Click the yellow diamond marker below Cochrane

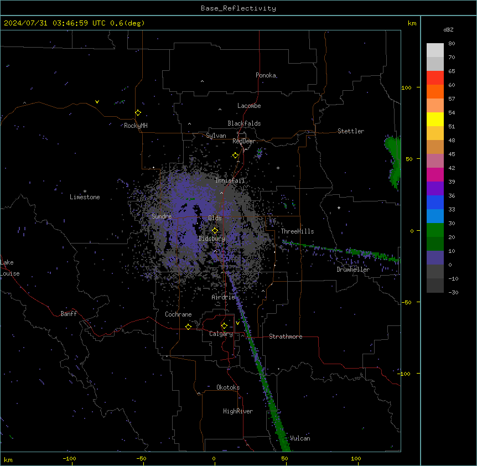(188, 327)
